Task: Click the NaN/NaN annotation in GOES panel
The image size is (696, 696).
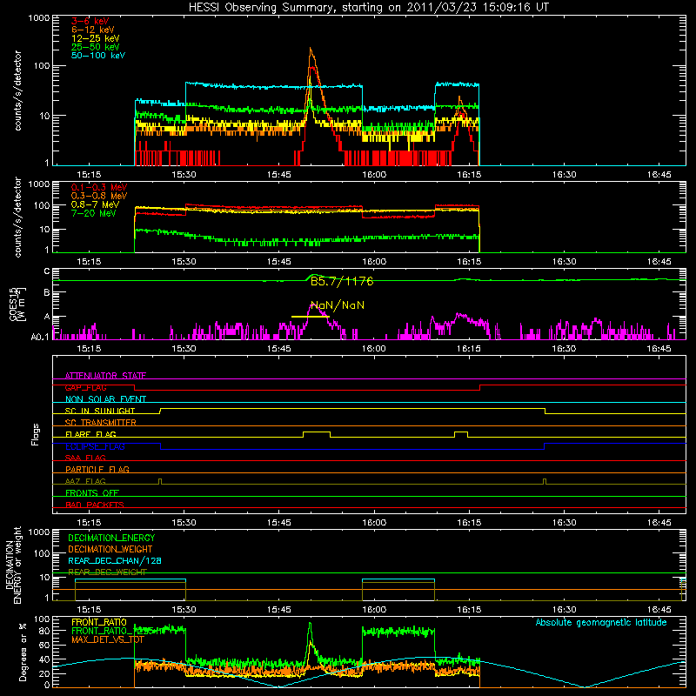Action: (338, 305)
